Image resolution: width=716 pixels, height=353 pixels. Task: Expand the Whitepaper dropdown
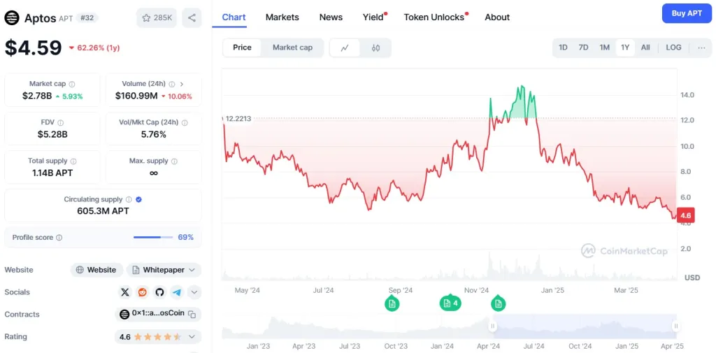click(191, 270)
